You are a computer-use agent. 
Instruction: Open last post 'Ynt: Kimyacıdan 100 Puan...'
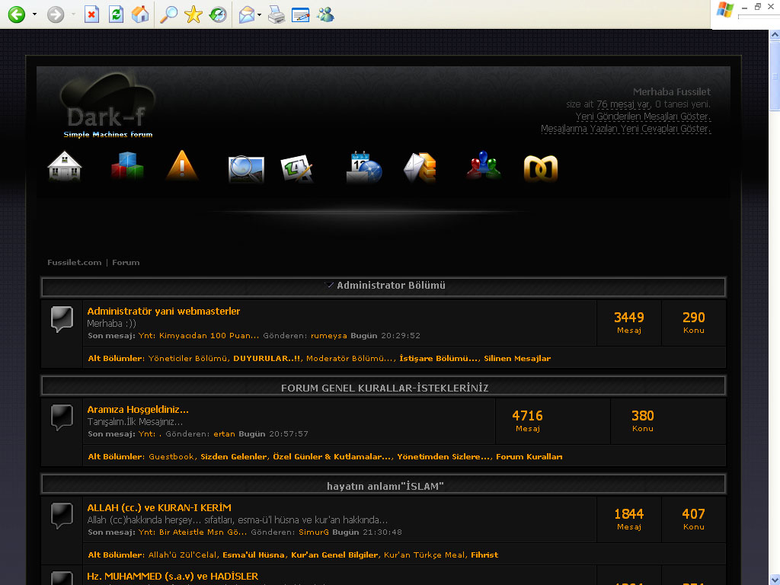[x=199, y=336]
